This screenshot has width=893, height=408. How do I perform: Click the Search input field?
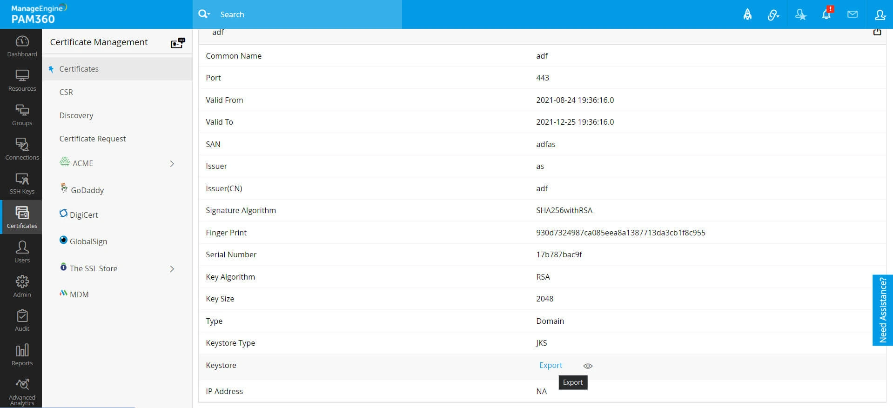tap(307, 14)
